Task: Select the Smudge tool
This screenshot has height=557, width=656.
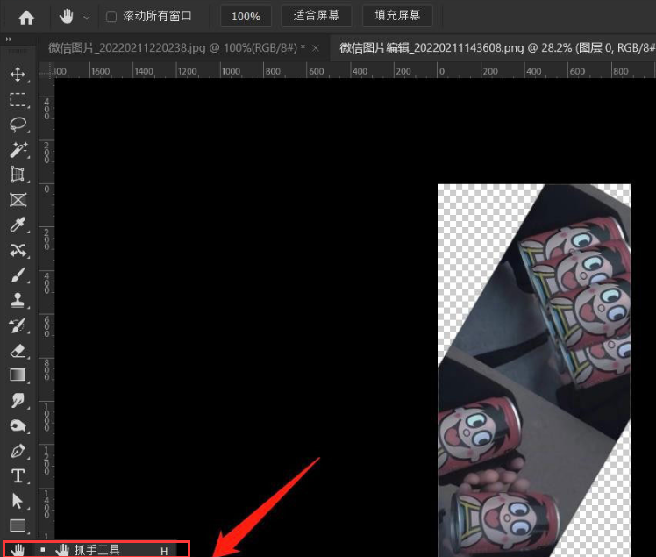Action: click(x=18, y=400)
